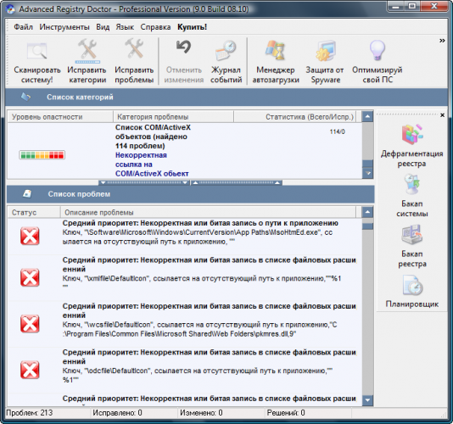The image size is (453, 424).
Task: Open the Файл menu
Action: (x=23, y=27)
